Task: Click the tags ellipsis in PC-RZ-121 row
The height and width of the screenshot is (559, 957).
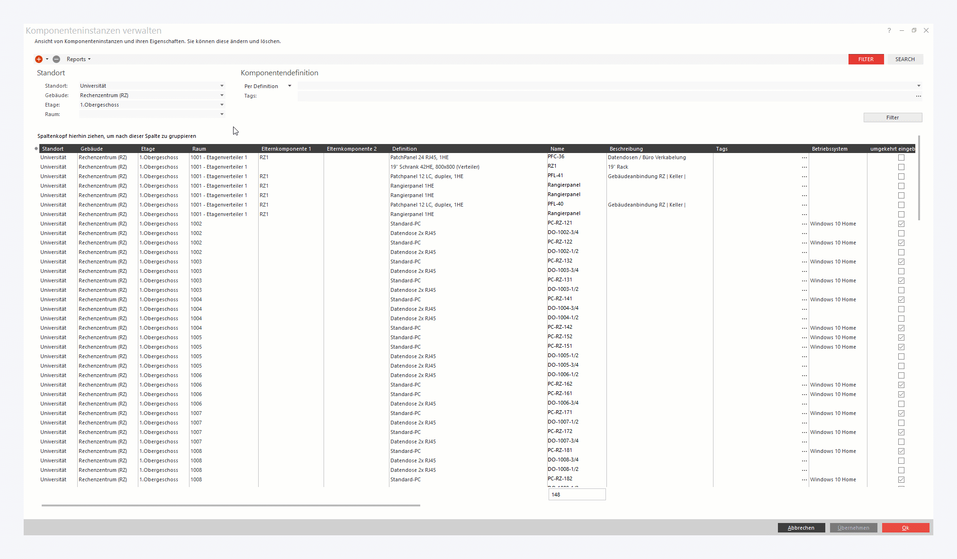Action: 804,224
